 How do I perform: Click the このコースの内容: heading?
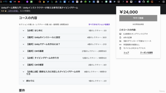tap(128, 30)
